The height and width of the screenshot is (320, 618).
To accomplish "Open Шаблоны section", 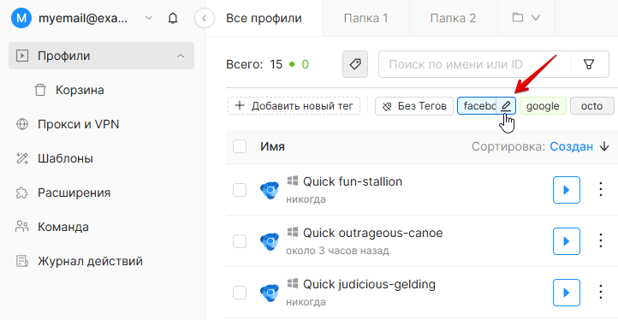I will [65, 159].
